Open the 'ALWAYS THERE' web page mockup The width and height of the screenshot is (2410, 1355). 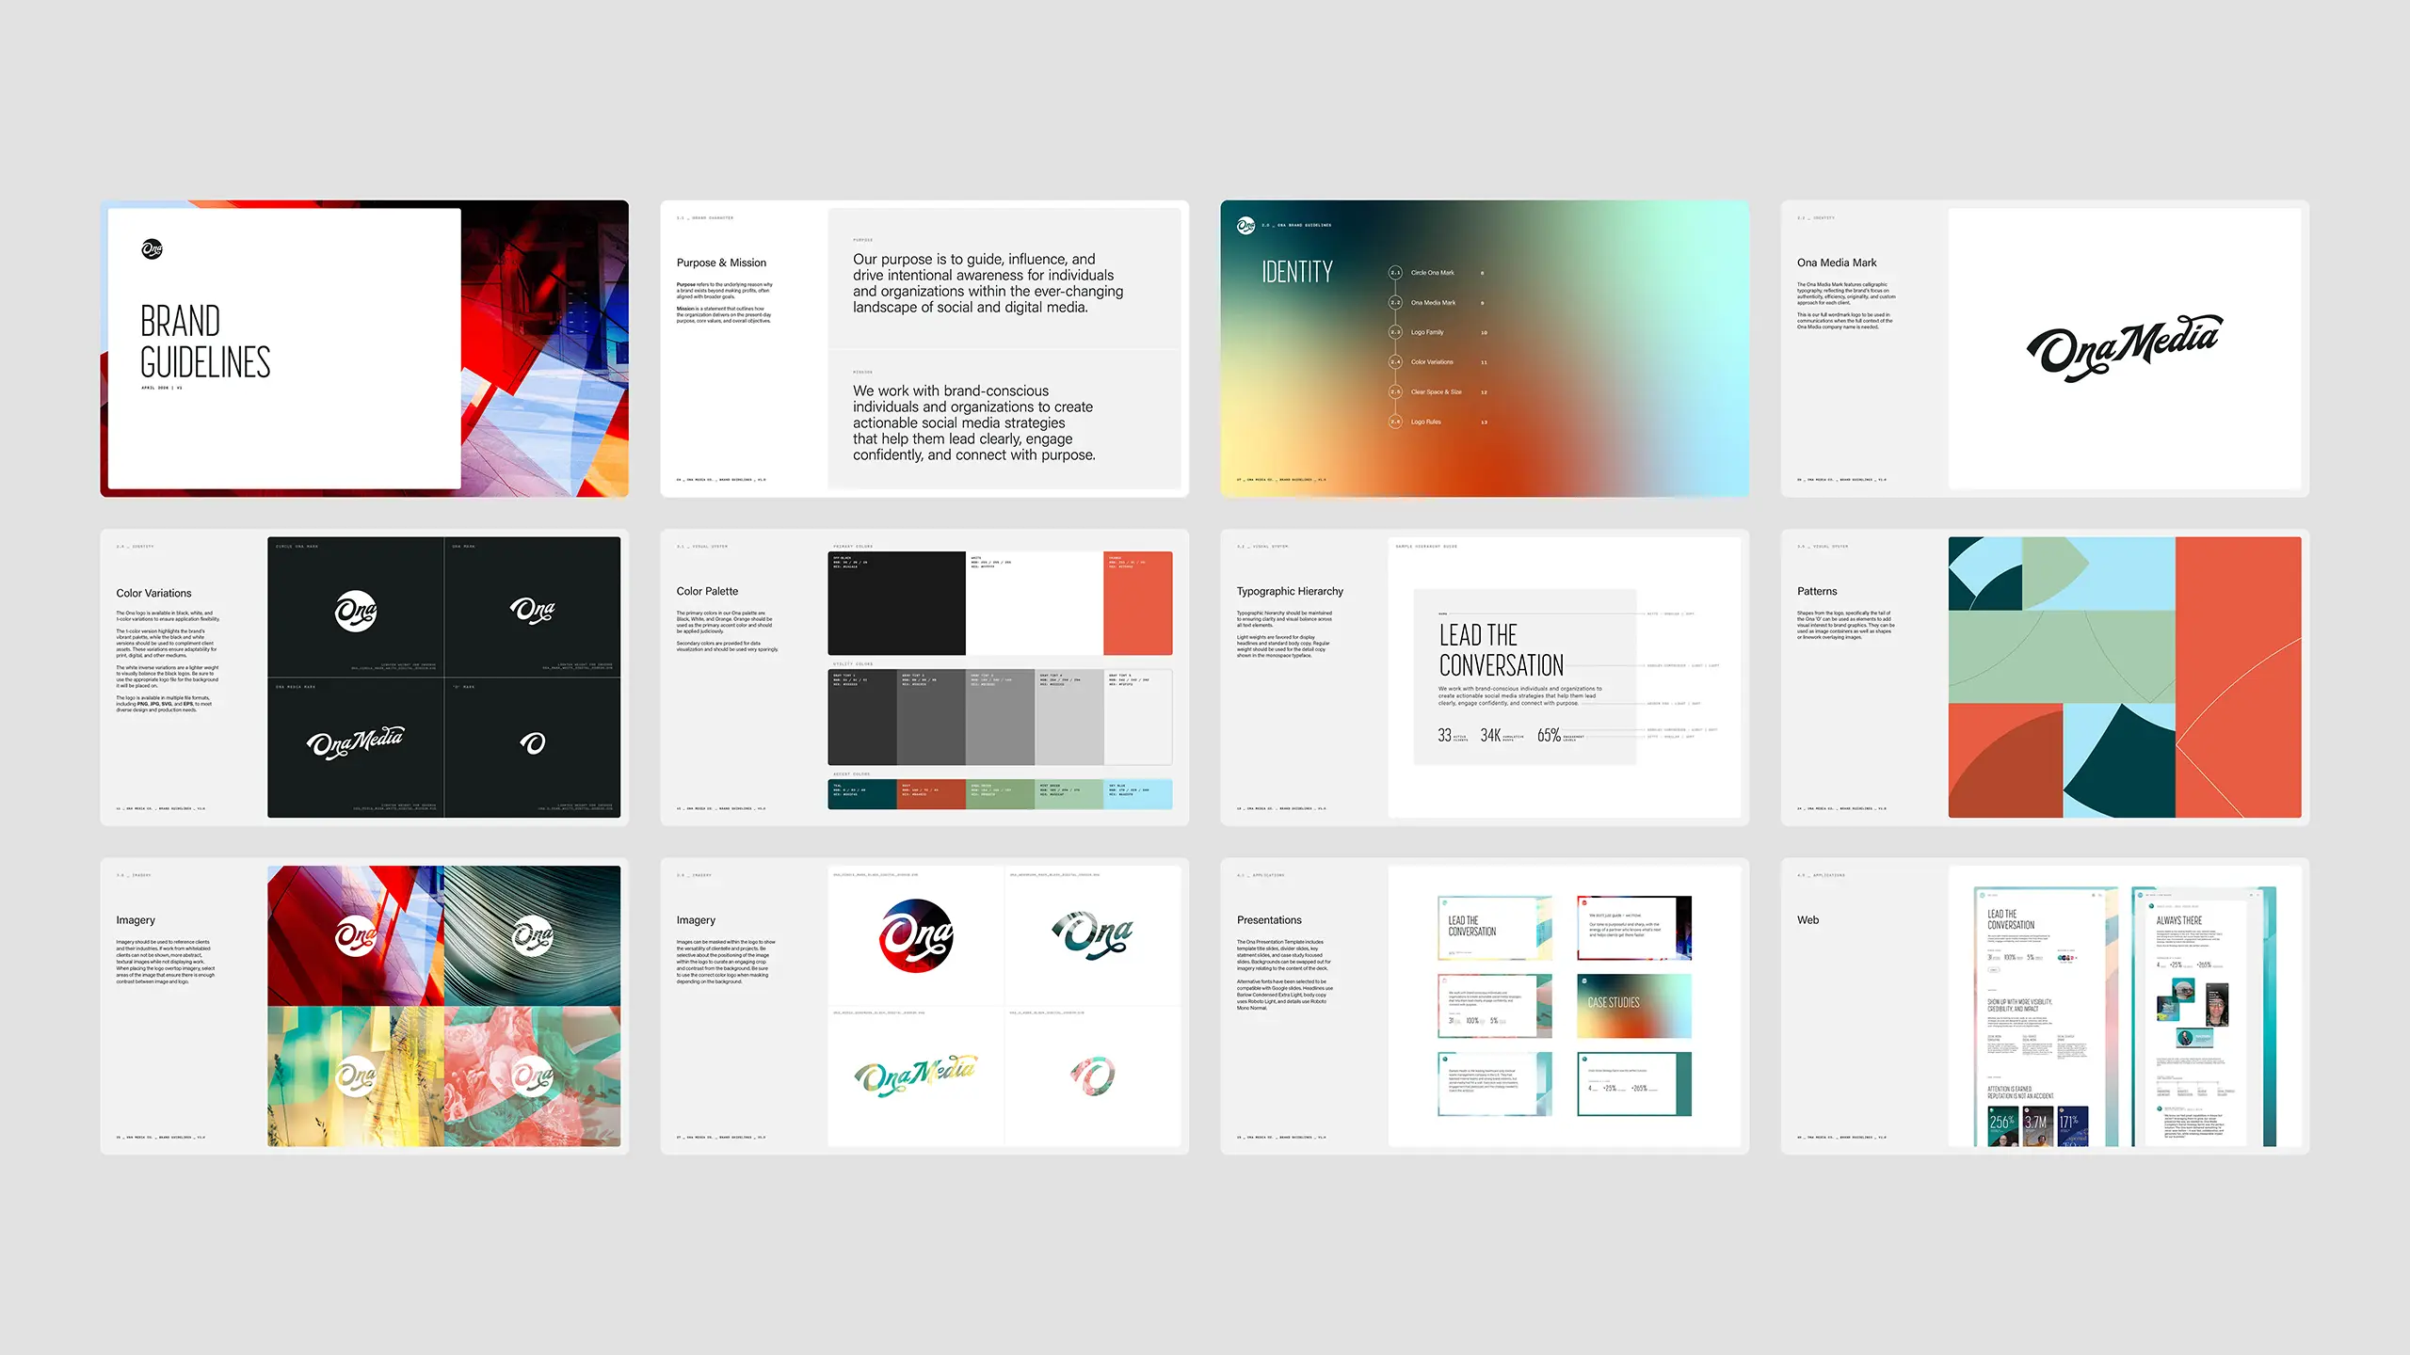click(x=2204, y=1016)
